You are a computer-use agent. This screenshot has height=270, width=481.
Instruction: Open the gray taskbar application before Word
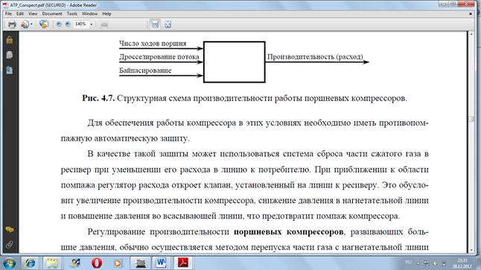(x=140, y=263)
